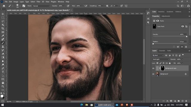Image resolution: width=191 pixels, height=107 pixels.
Task: Go to the Home screen icon
Action: (4, 6)
